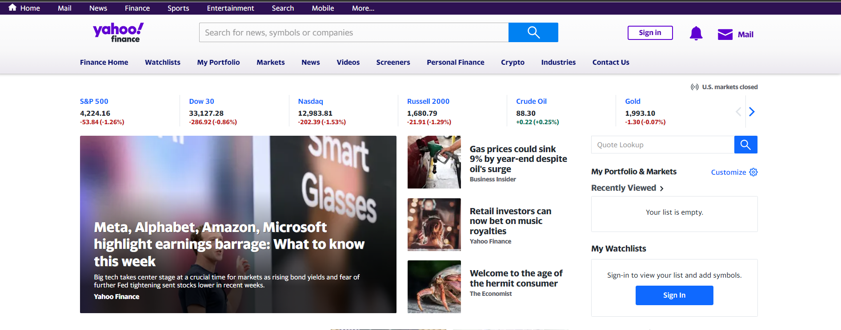Click the Yahoo Finance logo
This screenshot has width=841, height=330.
pos(118,32)
